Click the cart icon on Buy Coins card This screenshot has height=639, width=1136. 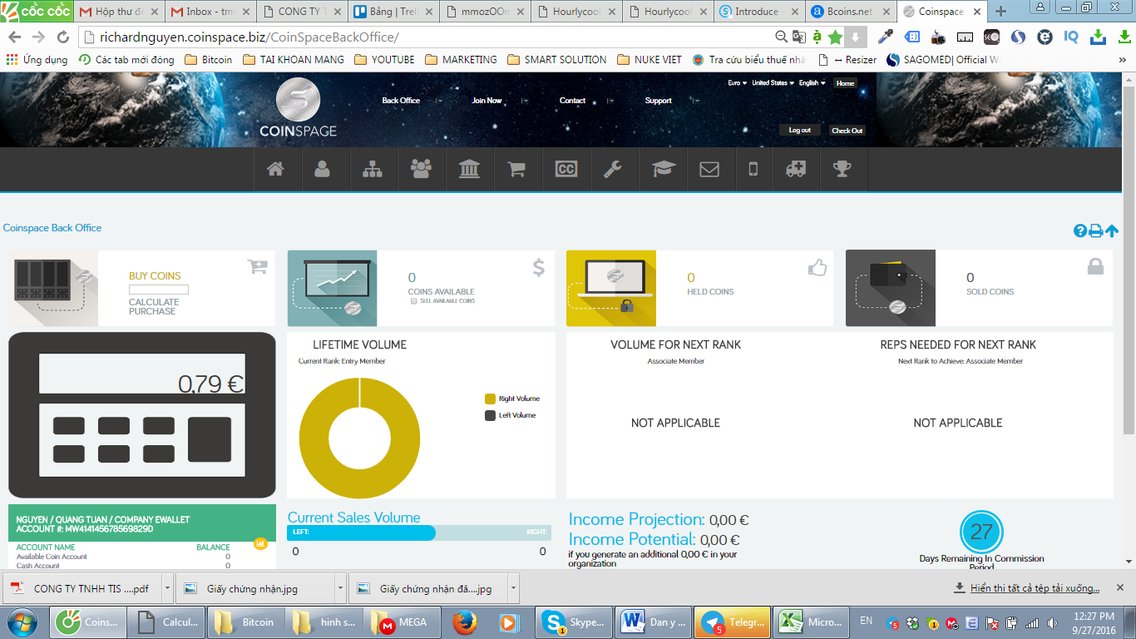tap(258, 266)
